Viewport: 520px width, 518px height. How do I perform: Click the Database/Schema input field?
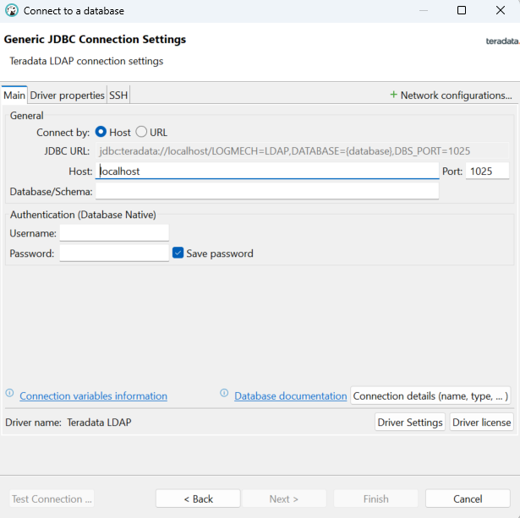point(267,191)
